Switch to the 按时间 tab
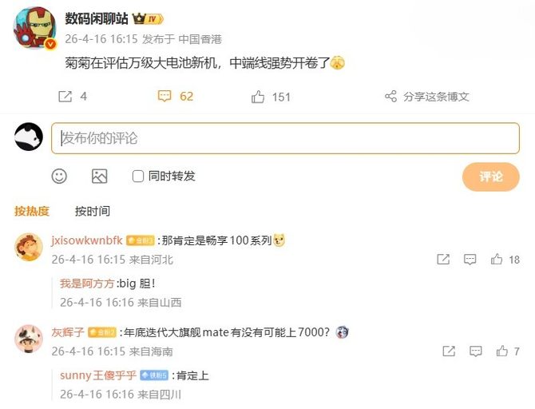The image size is (535, 409). click(93, 211)
